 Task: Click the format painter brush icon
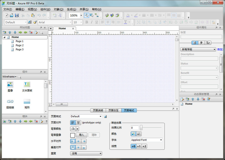click(x=35, y=22)
